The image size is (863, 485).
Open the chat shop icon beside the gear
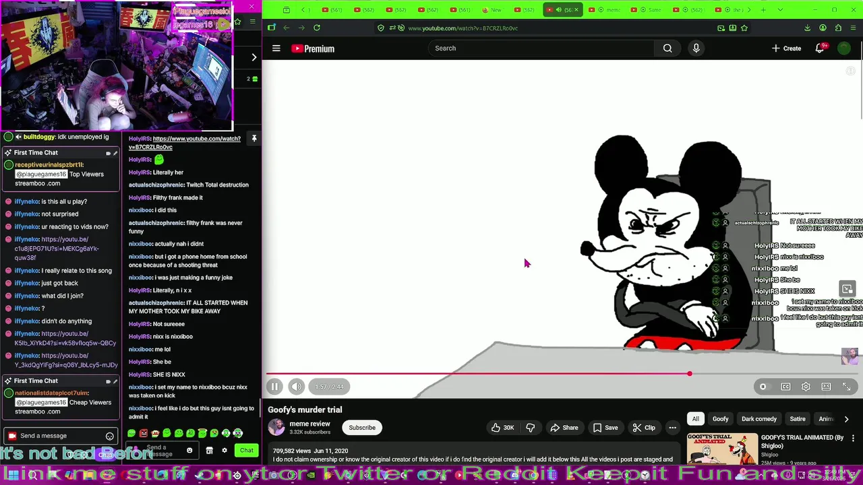coord(210,451)
